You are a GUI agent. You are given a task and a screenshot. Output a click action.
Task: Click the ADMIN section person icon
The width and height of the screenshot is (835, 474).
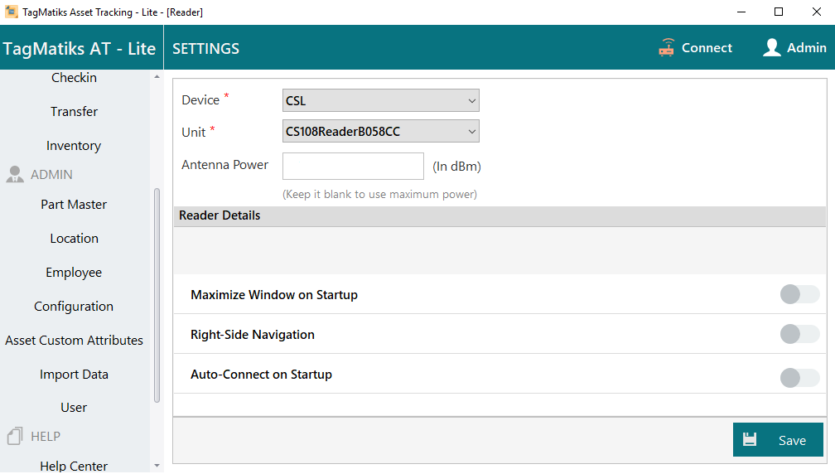15,175
